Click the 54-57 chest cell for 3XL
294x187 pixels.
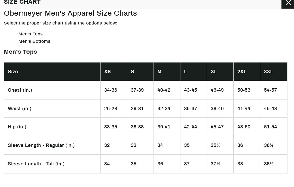[270, 90]
